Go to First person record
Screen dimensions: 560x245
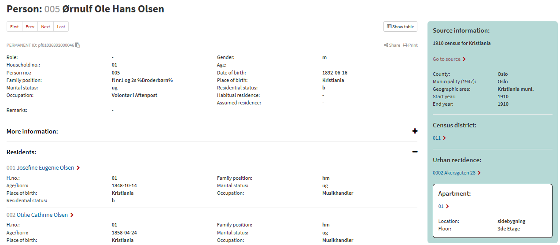click(15, 27)
